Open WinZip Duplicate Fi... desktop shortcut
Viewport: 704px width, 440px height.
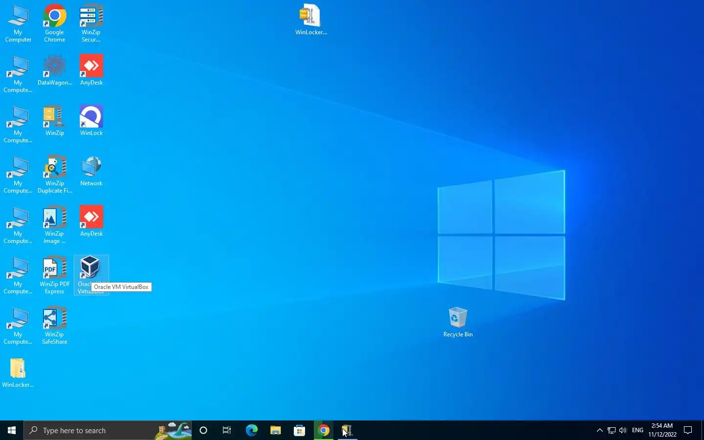[x=55, y=175]
